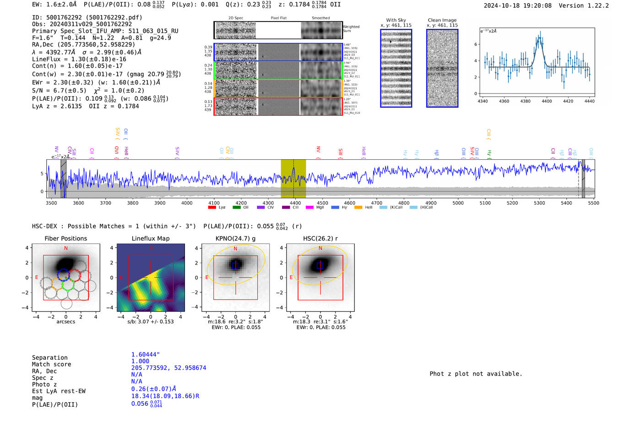Select the orange-framed 2D spectrum row
This screenshot has height=436, width=641.
click(278, 88)
